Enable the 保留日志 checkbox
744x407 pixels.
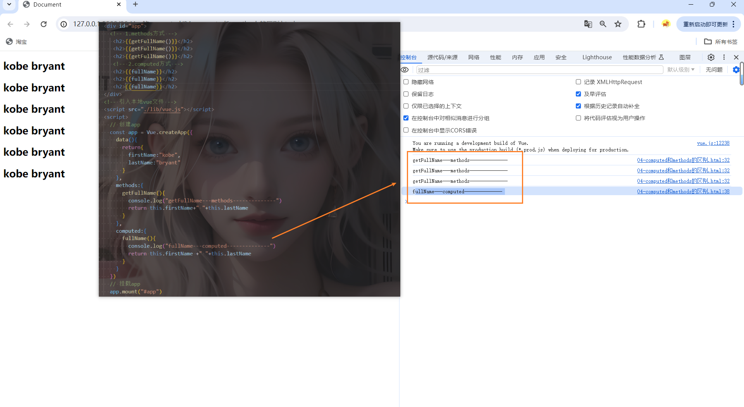(406, 94)
